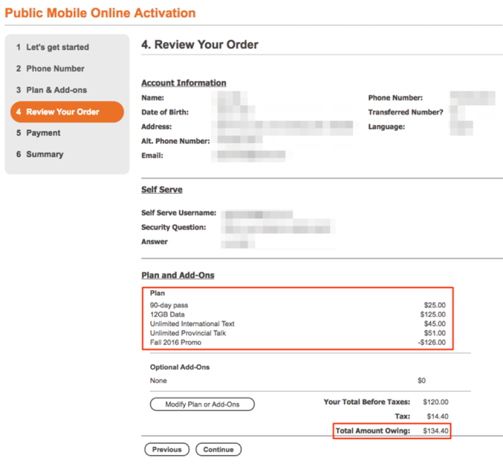Click the Self Serve section heading
This screenshot has width=503, height=467.
pyautogui.click(x=161, y=190)
